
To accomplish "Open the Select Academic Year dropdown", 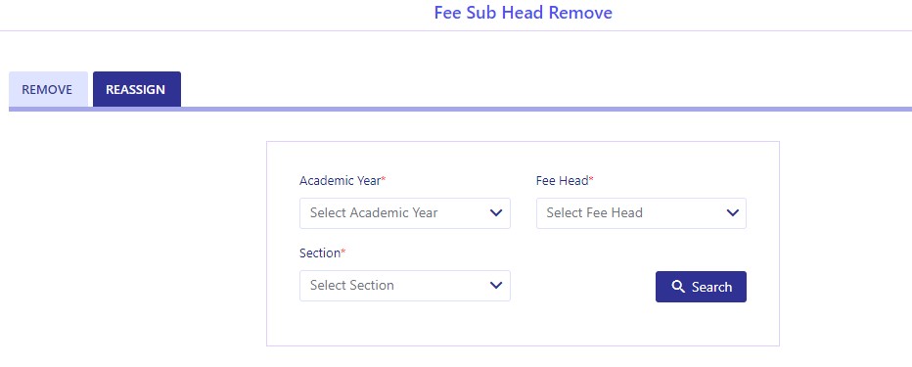I will pos(405,213).
